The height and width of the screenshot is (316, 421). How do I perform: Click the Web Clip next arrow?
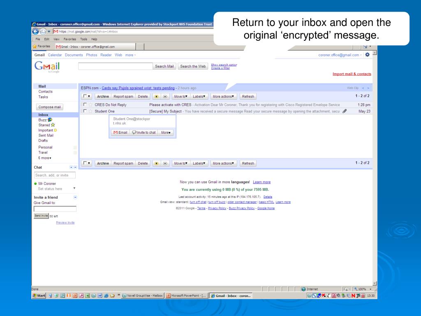coord(368,88)
